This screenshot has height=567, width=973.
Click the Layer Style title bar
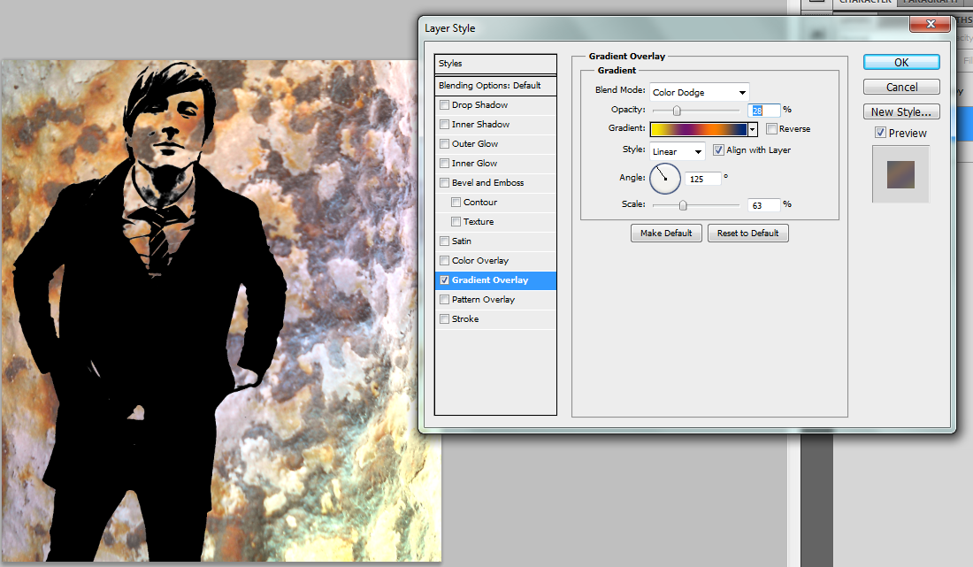pos(664,28)
